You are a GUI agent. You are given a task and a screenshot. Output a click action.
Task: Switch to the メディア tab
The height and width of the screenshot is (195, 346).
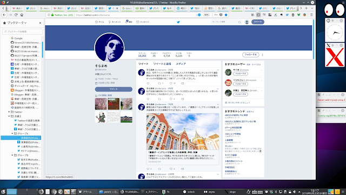[x=181, y=64]
